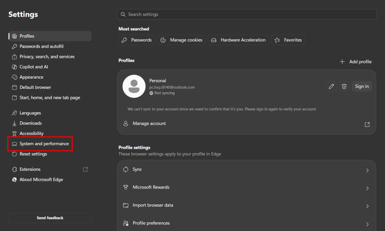385x231 pixels.
Task: Click the trash icon to remove Personal profile
Action: pos(344,86)
